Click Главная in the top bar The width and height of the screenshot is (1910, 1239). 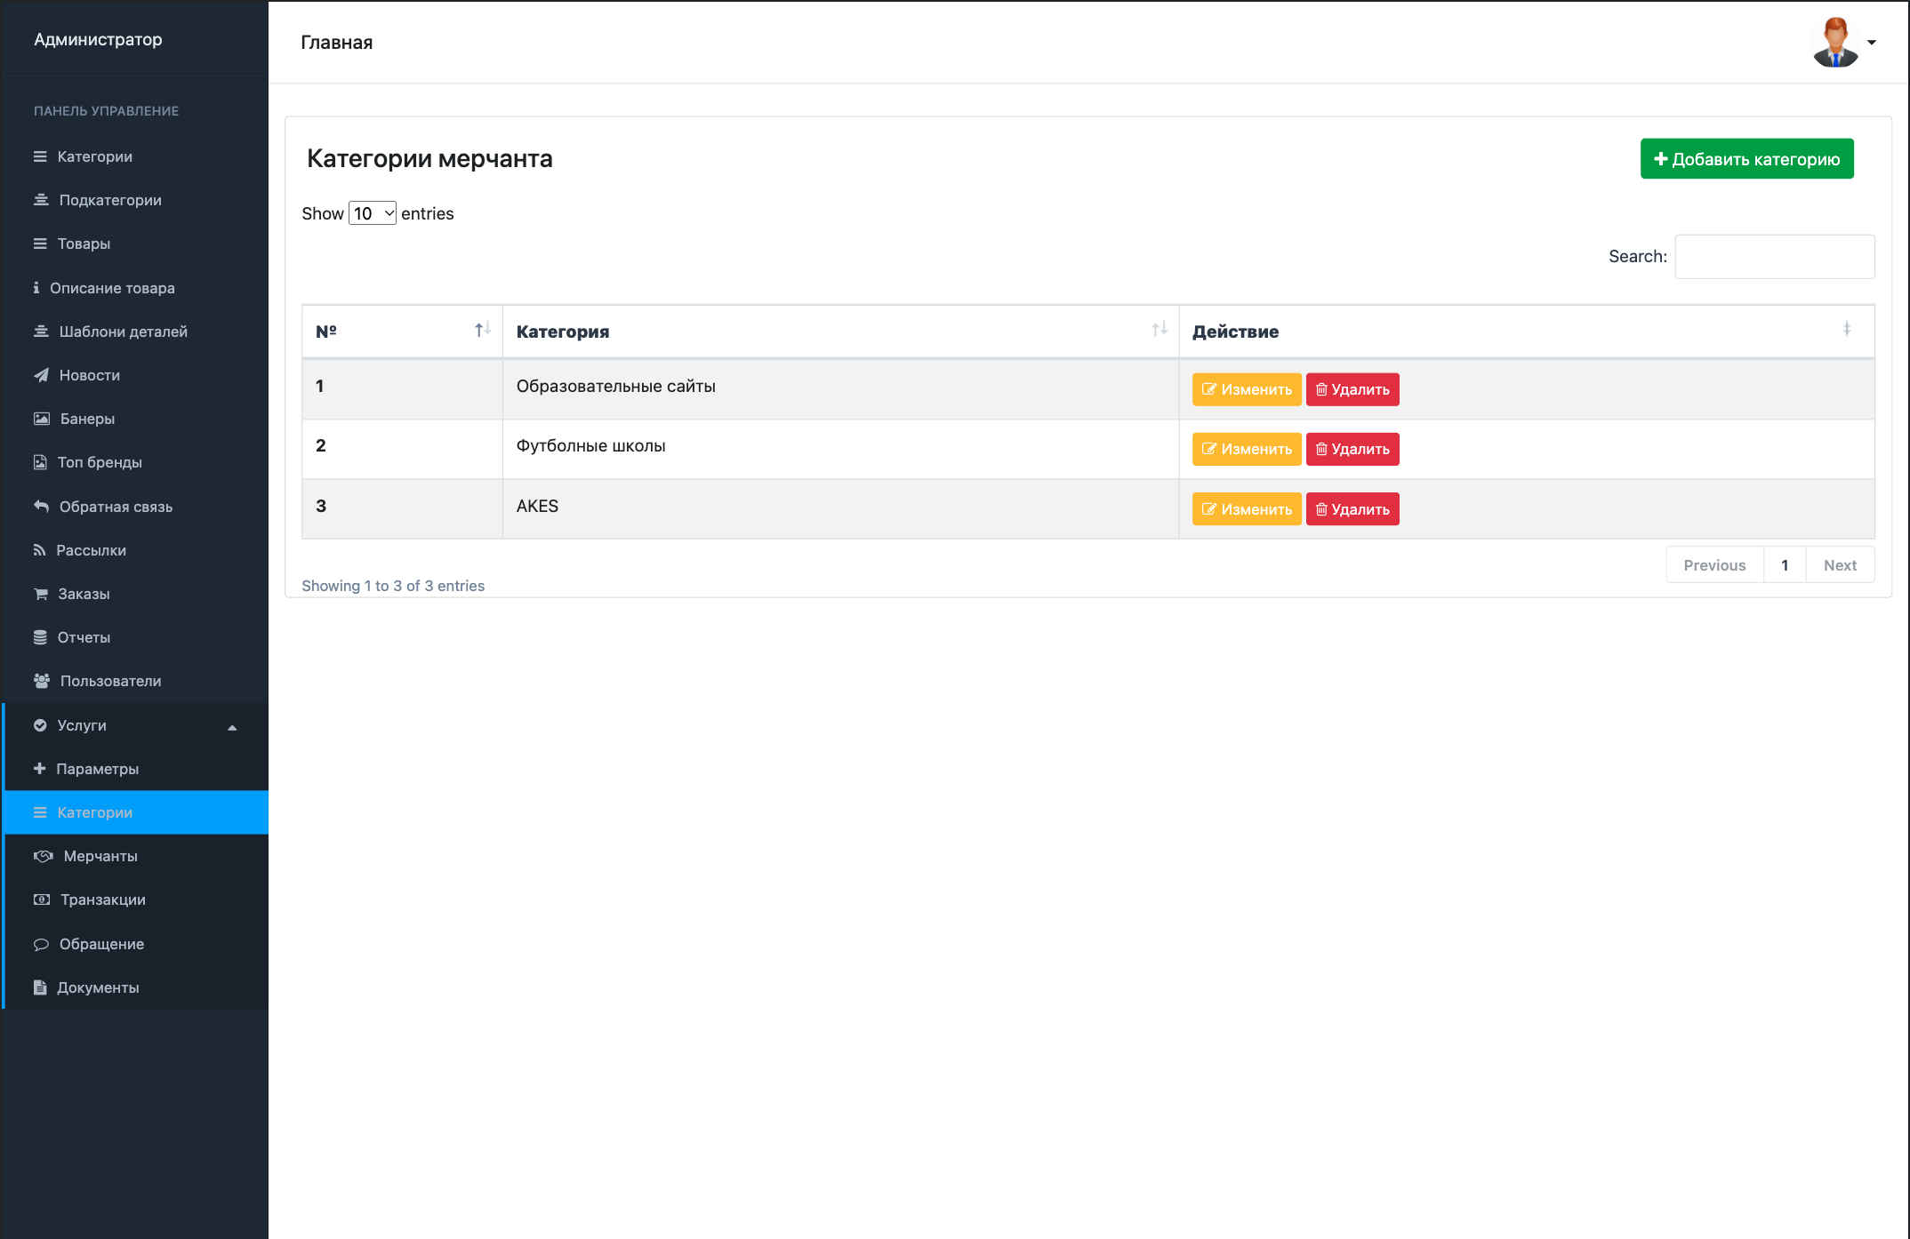(x=337, y=43)
